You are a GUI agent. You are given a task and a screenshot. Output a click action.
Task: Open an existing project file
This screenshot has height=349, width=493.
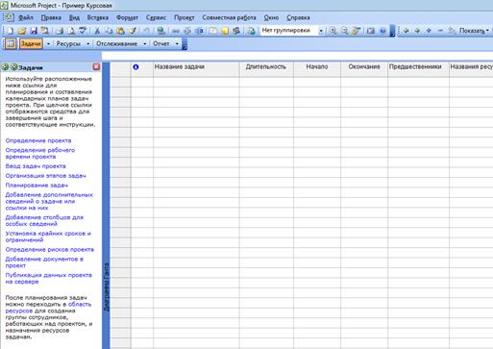coord(22,31)
